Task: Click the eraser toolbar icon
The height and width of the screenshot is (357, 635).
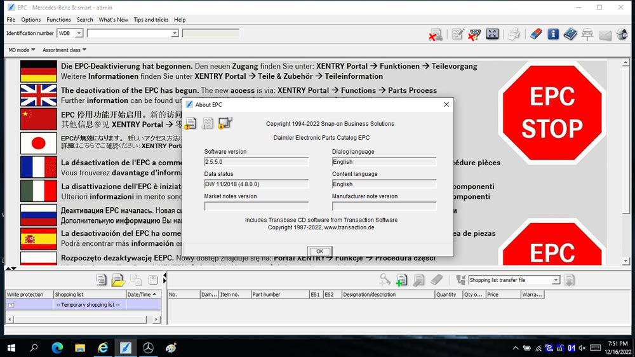Action: 536,34
